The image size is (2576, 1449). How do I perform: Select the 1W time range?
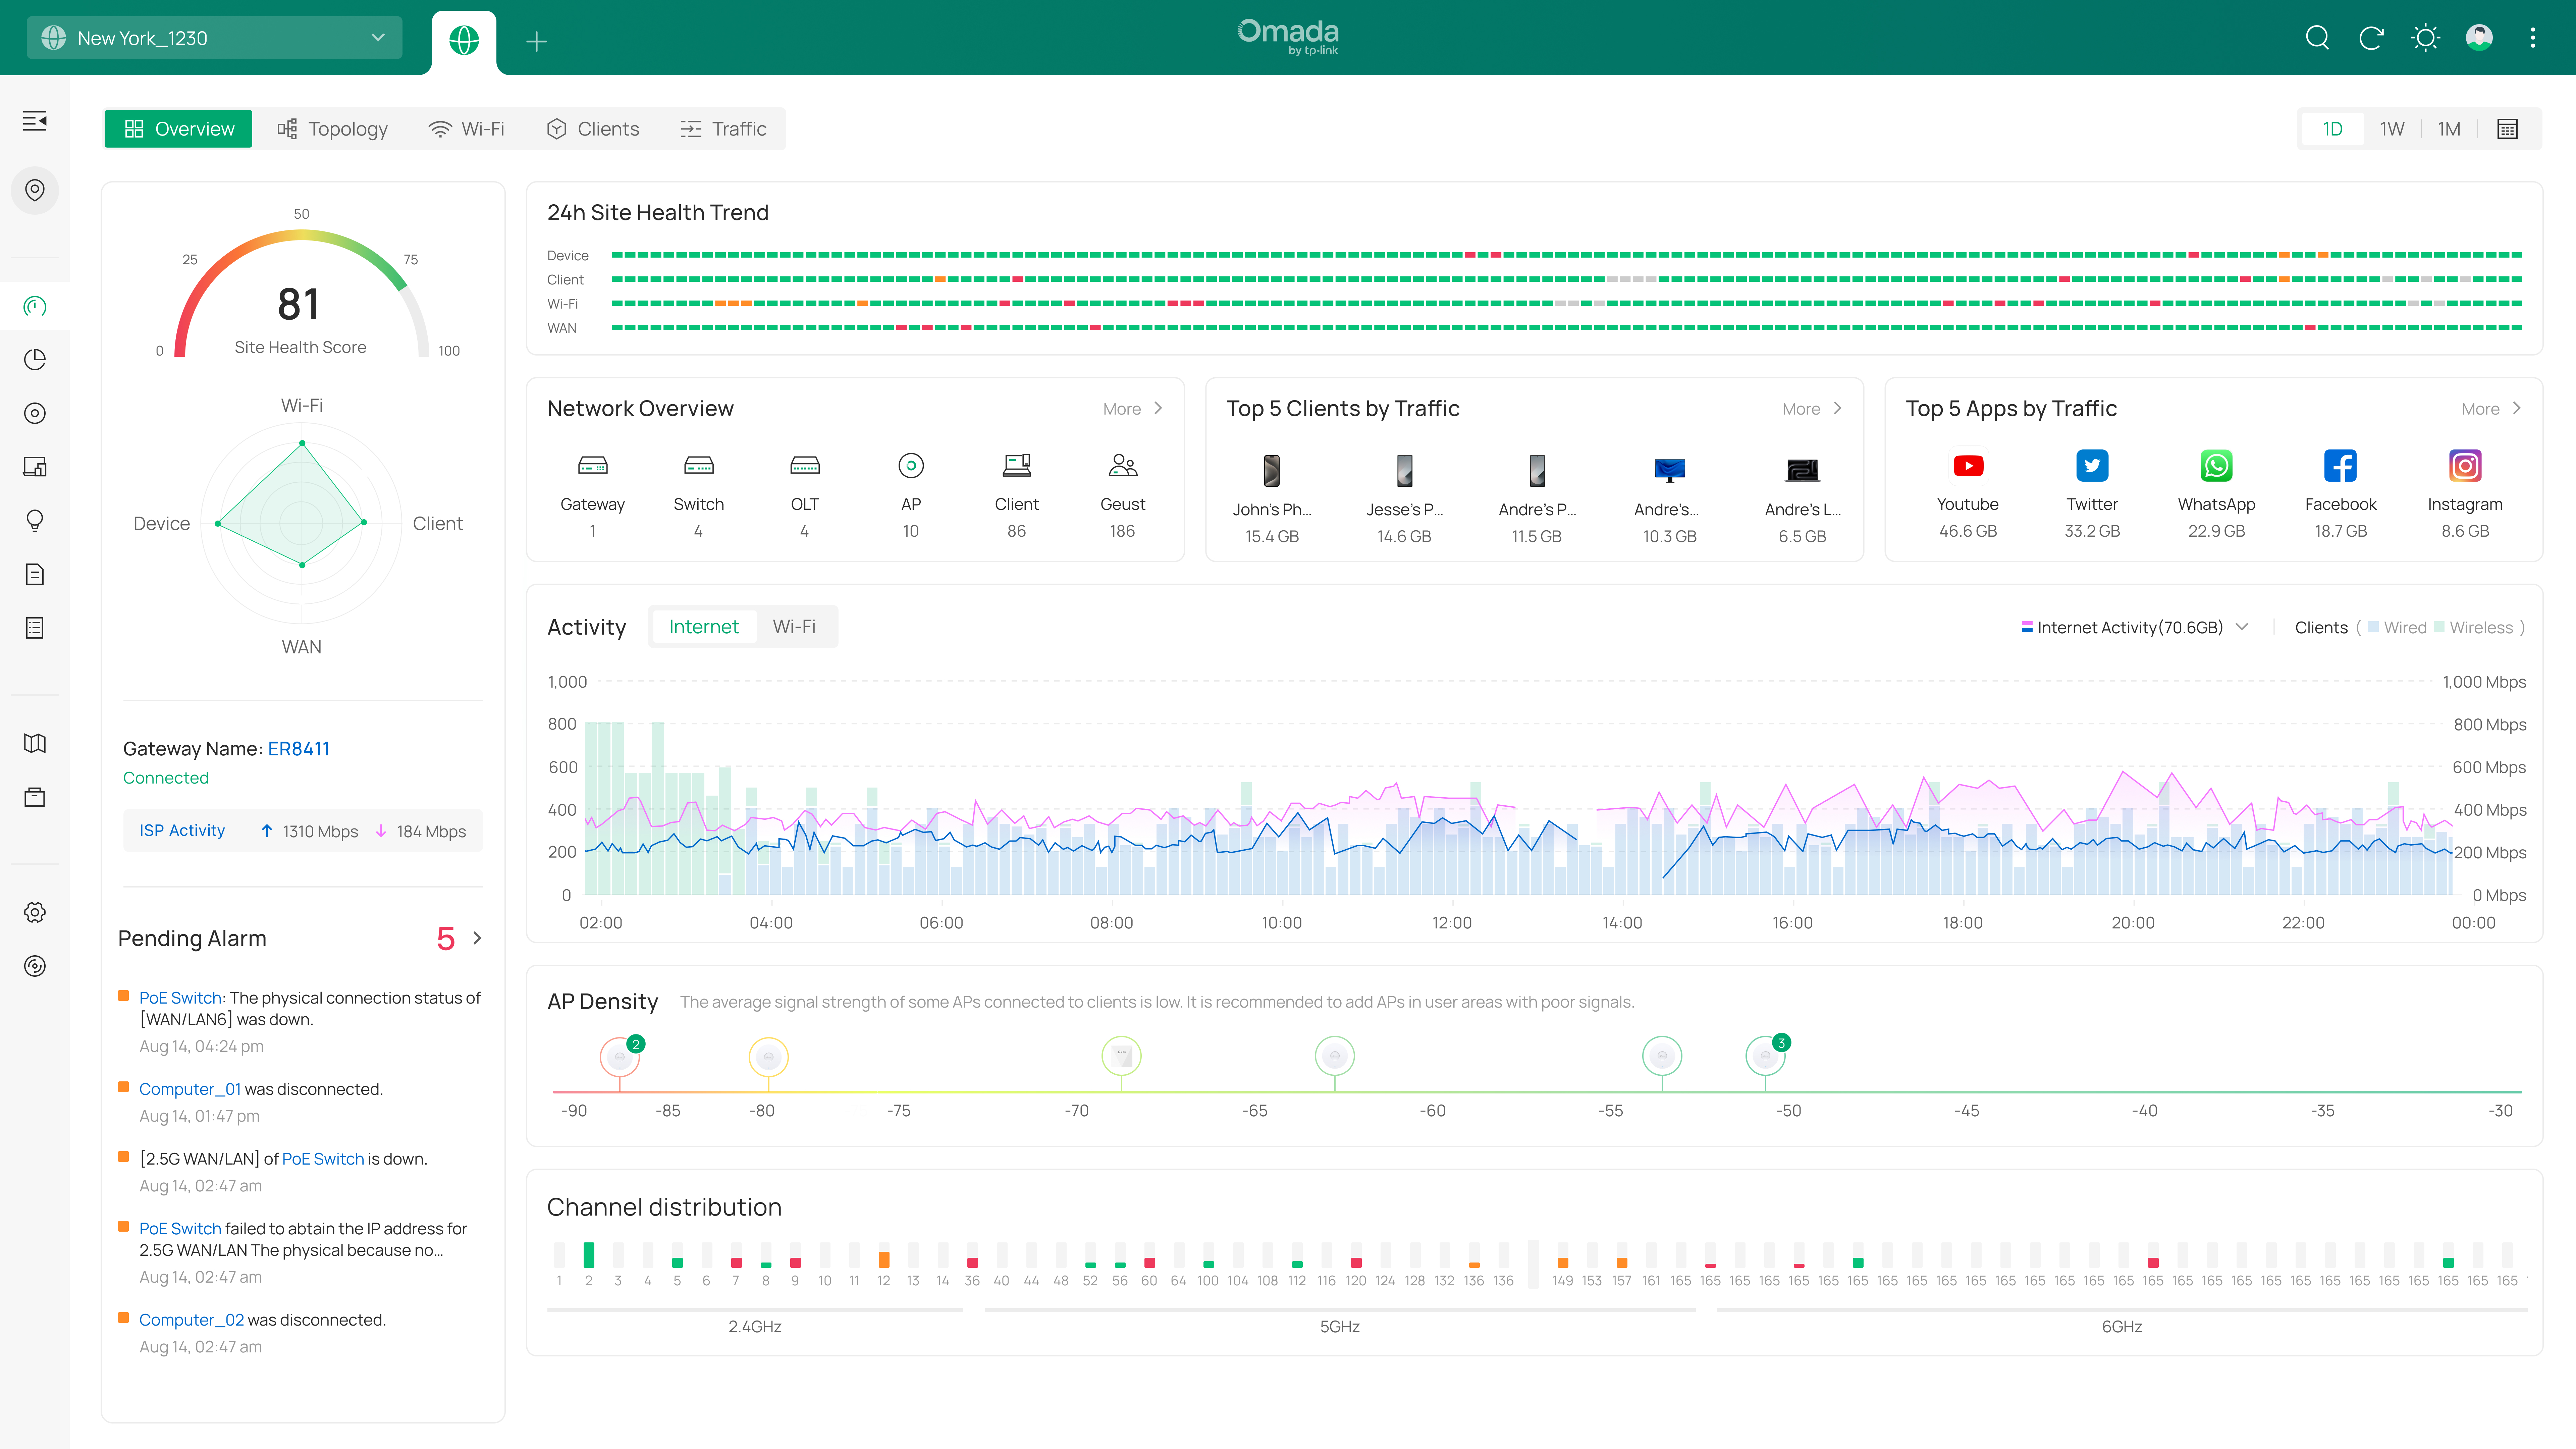[2392, 129]
